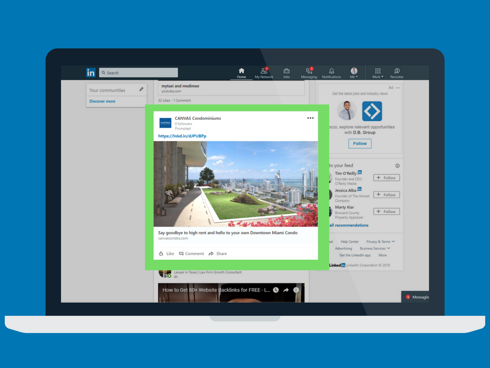The width and height of the screenshot is (490, 368).
Task: Follow Tim O'Reilly
Action: [387, 178]
